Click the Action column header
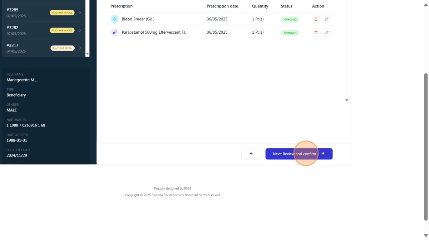Image resolution: width=429 pixels, height=240 pixels. pyautogui.click(x=318, y=6)
